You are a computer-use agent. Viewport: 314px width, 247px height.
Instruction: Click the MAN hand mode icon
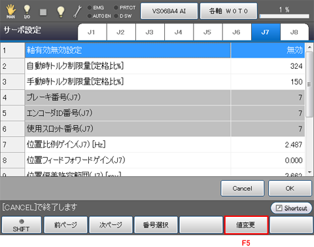pyautogui.click(x=10, y=11)
